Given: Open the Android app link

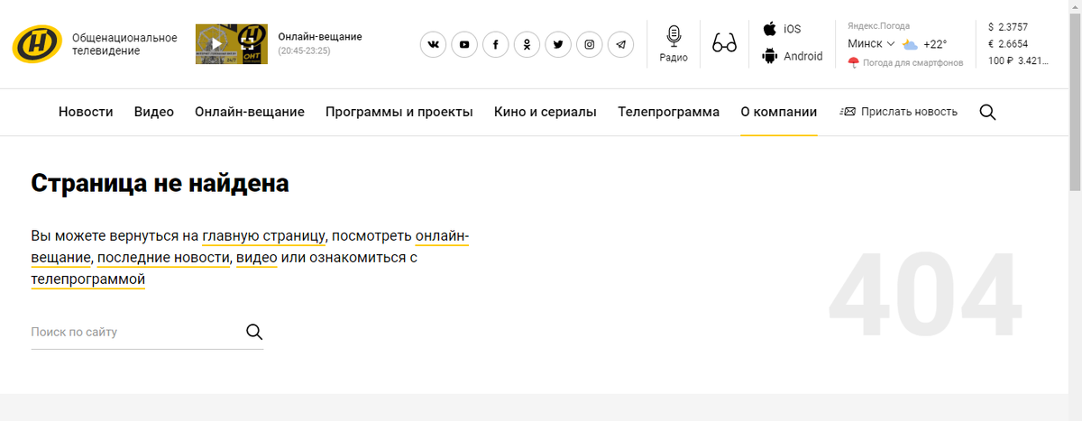Looking at the screenshot, I should [x=793, y=56].
